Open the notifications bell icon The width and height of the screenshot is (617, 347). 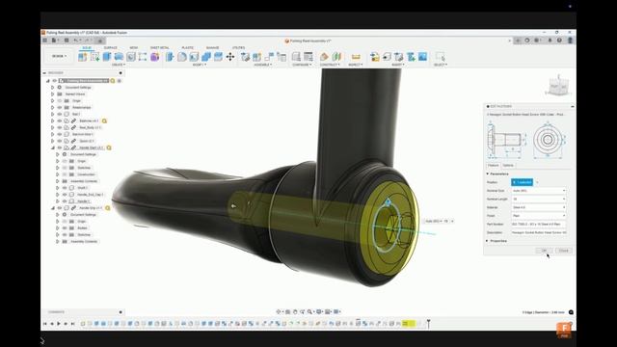[550, 40]
